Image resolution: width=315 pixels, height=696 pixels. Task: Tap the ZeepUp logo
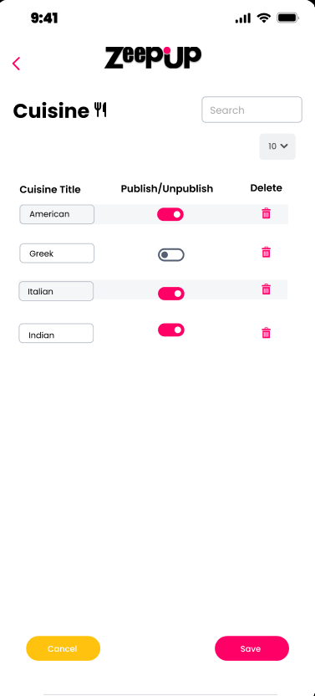(153, 58)
